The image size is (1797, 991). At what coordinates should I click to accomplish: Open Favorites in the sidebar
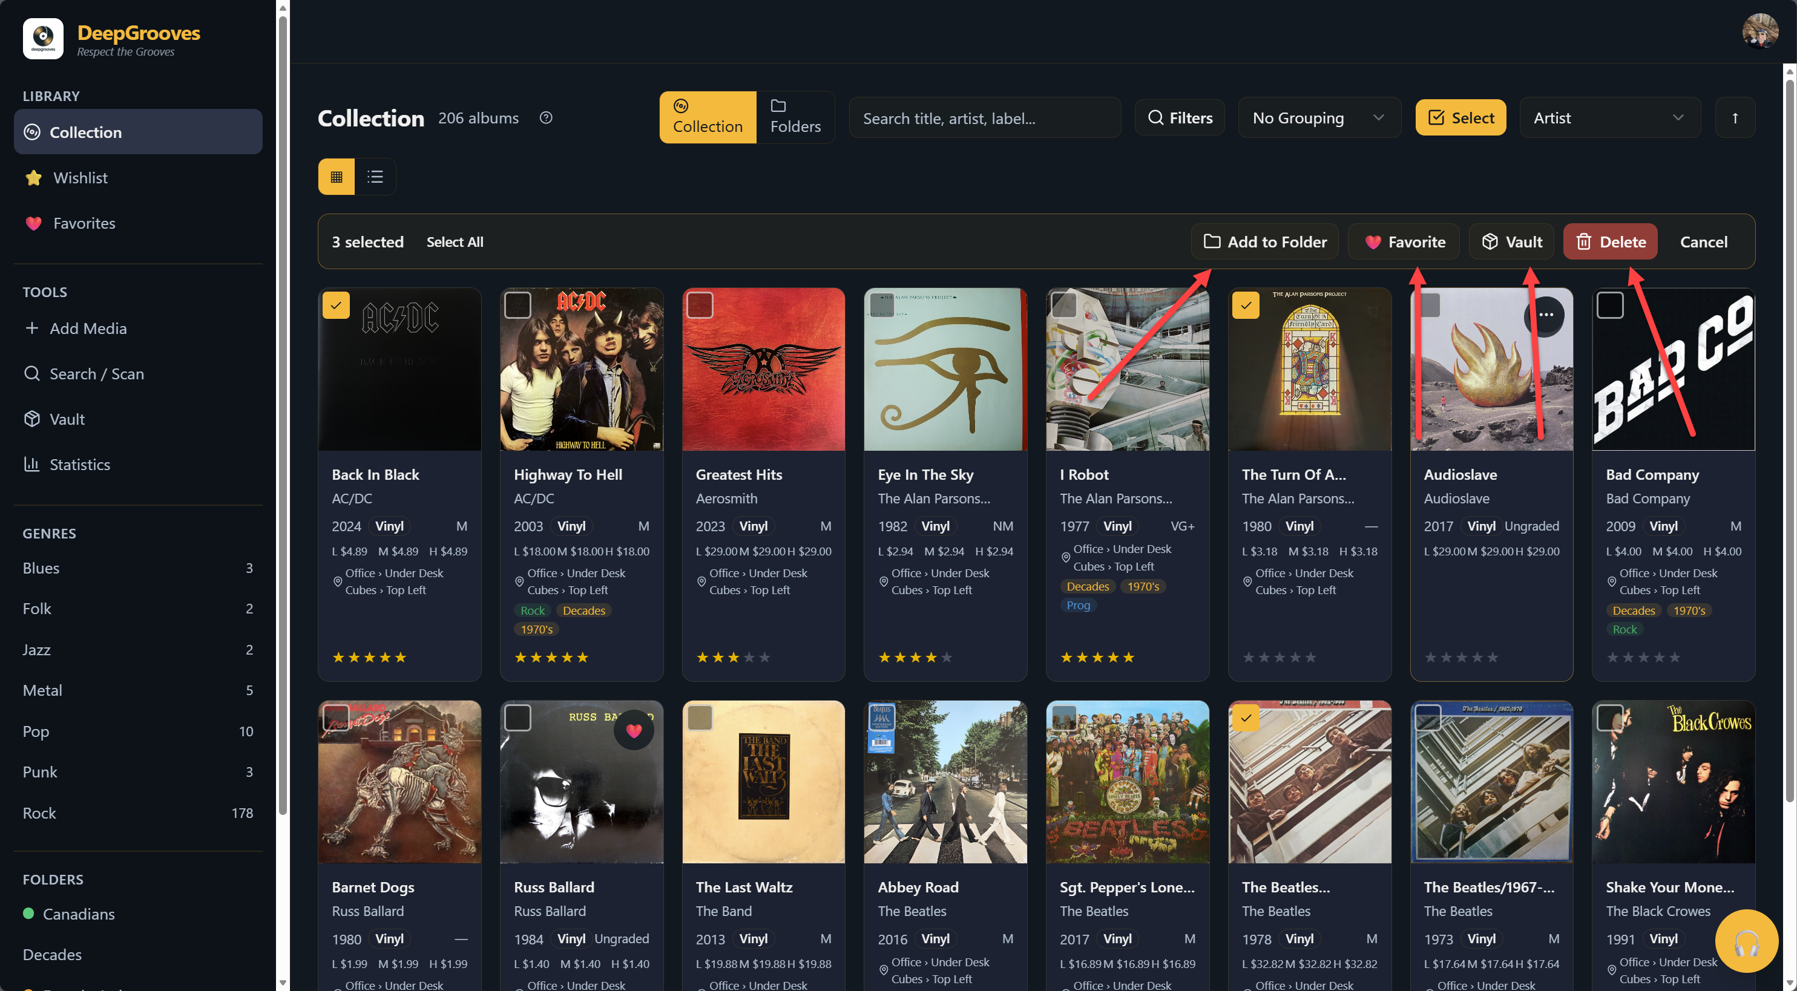(137, 223)
